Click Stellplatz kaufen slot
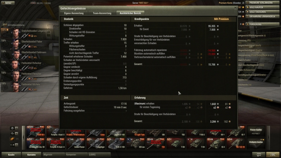Screen dimensions: 281x158 256,143
